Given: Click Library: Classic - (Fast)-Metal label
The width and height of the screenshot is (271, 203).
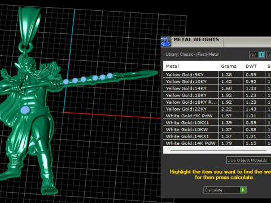Looking at the screenshot, I should coord(192,54).
